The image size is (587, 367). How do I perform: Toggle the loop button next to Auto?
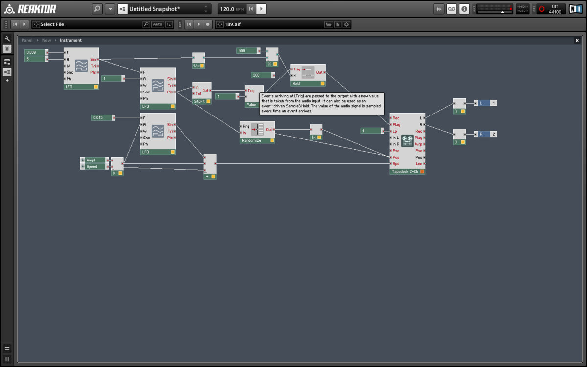coord(169,24)
